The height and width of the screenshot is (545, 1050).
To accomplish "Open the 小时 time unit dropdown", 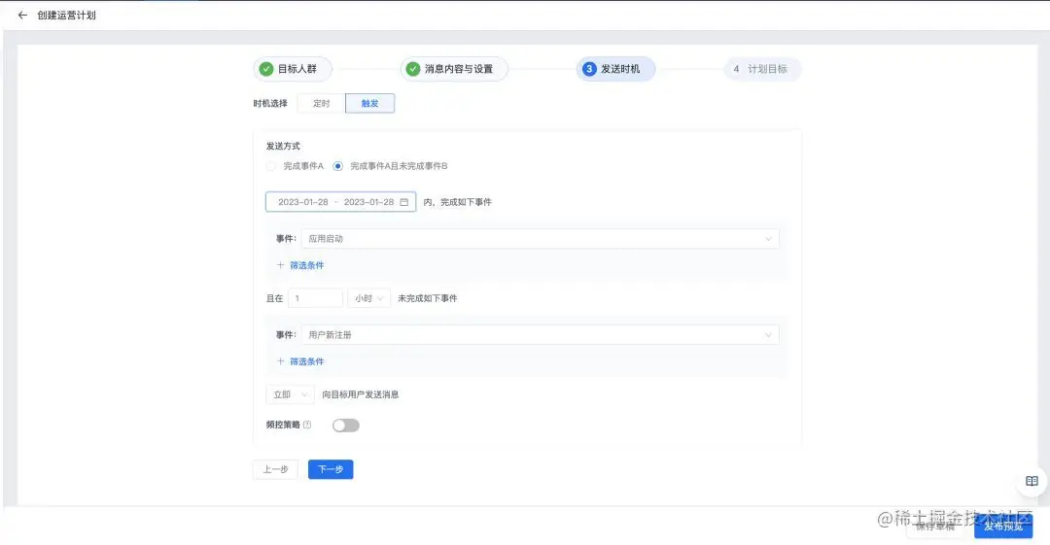I will 369,298.
